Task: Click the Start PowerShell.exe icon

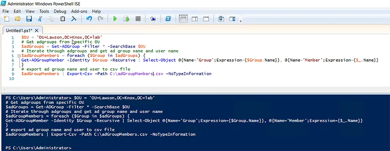Action: coord(168,19)
